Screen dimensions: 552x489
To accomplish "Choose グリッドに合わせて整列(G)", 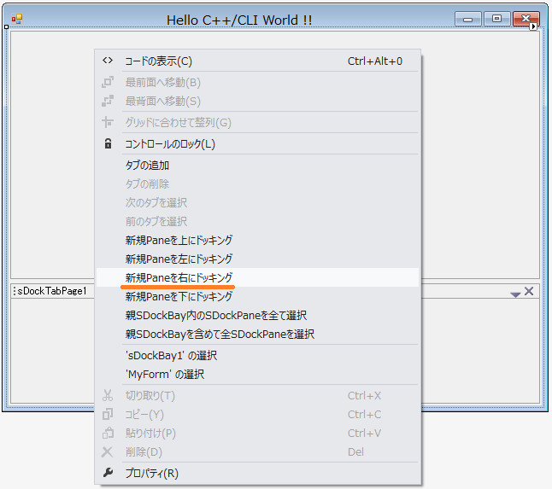I will pyautogui.click(x=258, y=122).
